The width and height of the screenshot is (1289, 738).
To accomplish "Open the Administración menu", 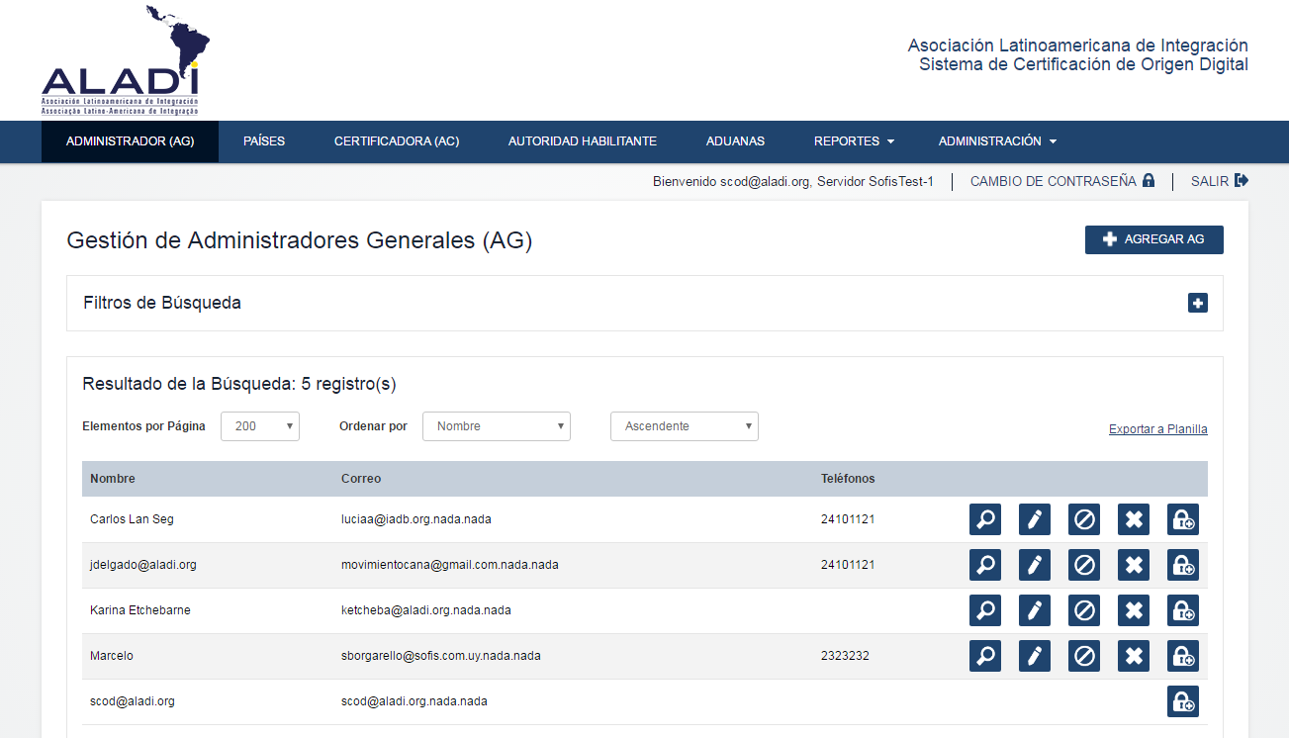I will (997, 141).
